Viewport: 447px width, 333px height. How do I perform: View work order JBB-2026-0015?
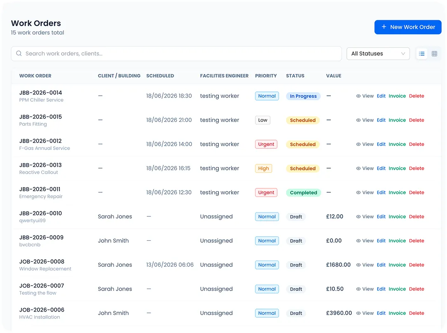[x=365, y=120]
